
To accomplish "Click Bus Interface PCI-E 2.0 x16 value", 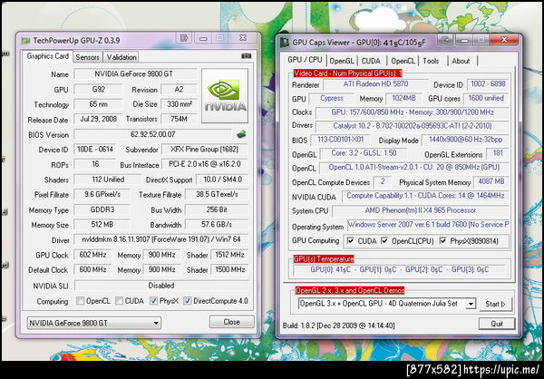I will point(205,164).
